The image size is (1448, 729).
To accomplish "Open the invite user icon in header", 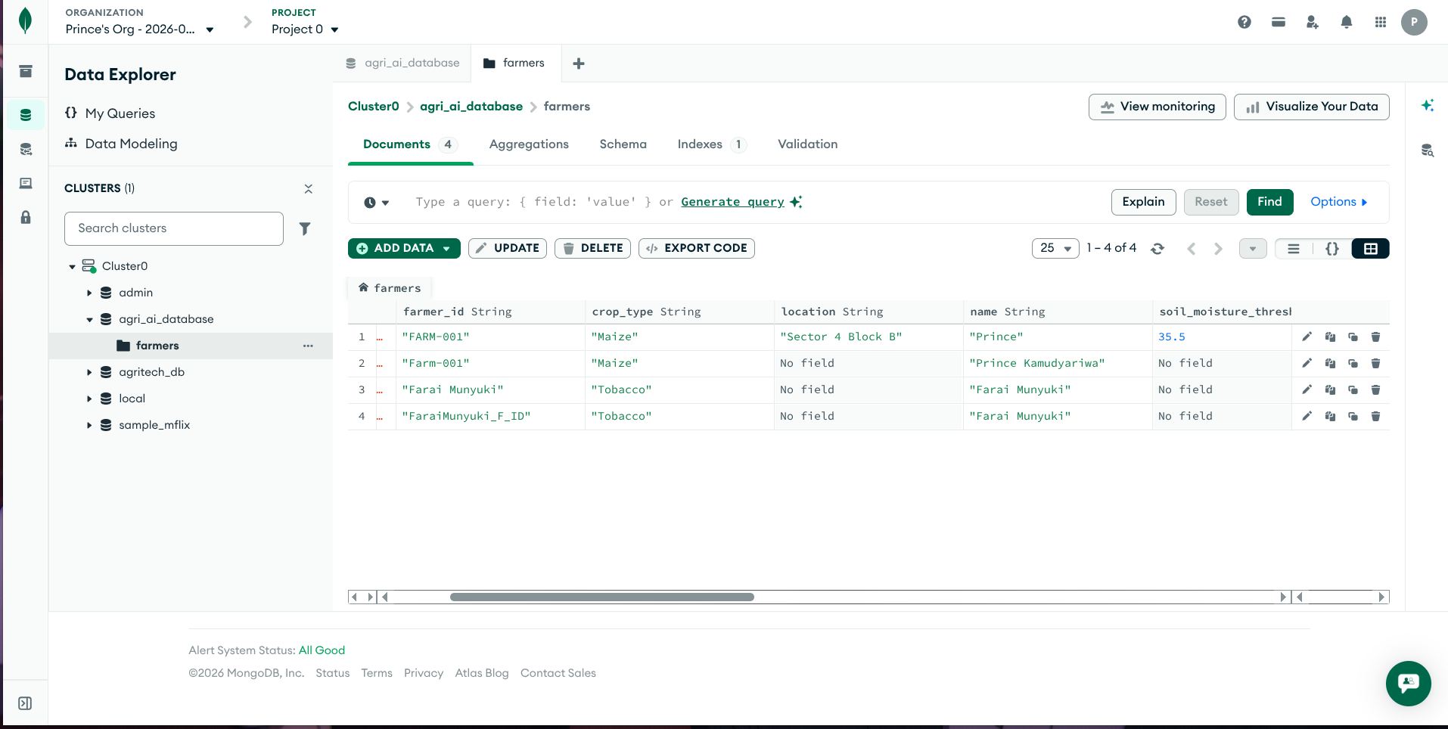I will [x=1313, y=22].
